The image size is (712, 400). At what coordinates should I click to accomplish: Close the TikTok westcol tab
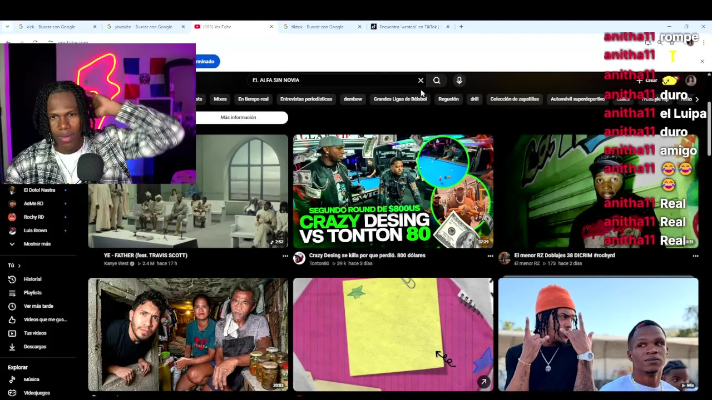tap(448, 27)
